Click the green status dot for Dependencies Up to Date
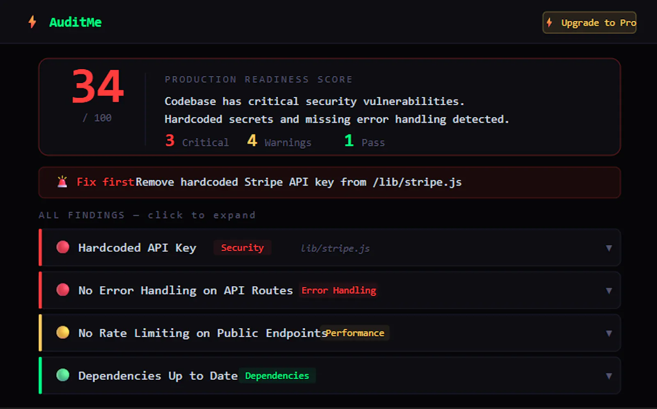 pyautogui.click(x=63, y=375)
